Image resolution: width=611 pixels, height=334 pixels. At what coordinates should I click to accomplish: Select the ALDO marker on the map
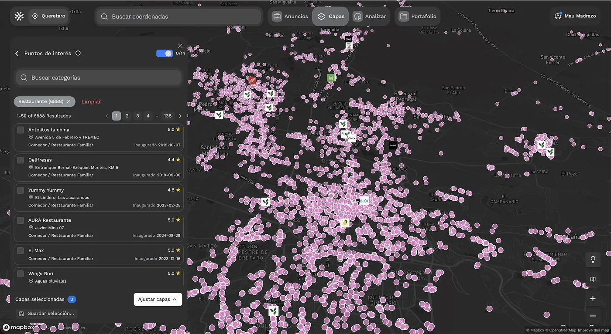tap(393, 145)
